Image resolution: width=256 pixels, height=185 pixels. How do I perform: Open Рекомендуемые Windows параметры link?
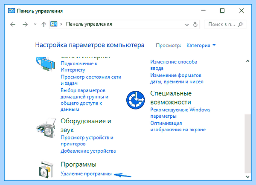pyautogui.click(x=180, y=113)
